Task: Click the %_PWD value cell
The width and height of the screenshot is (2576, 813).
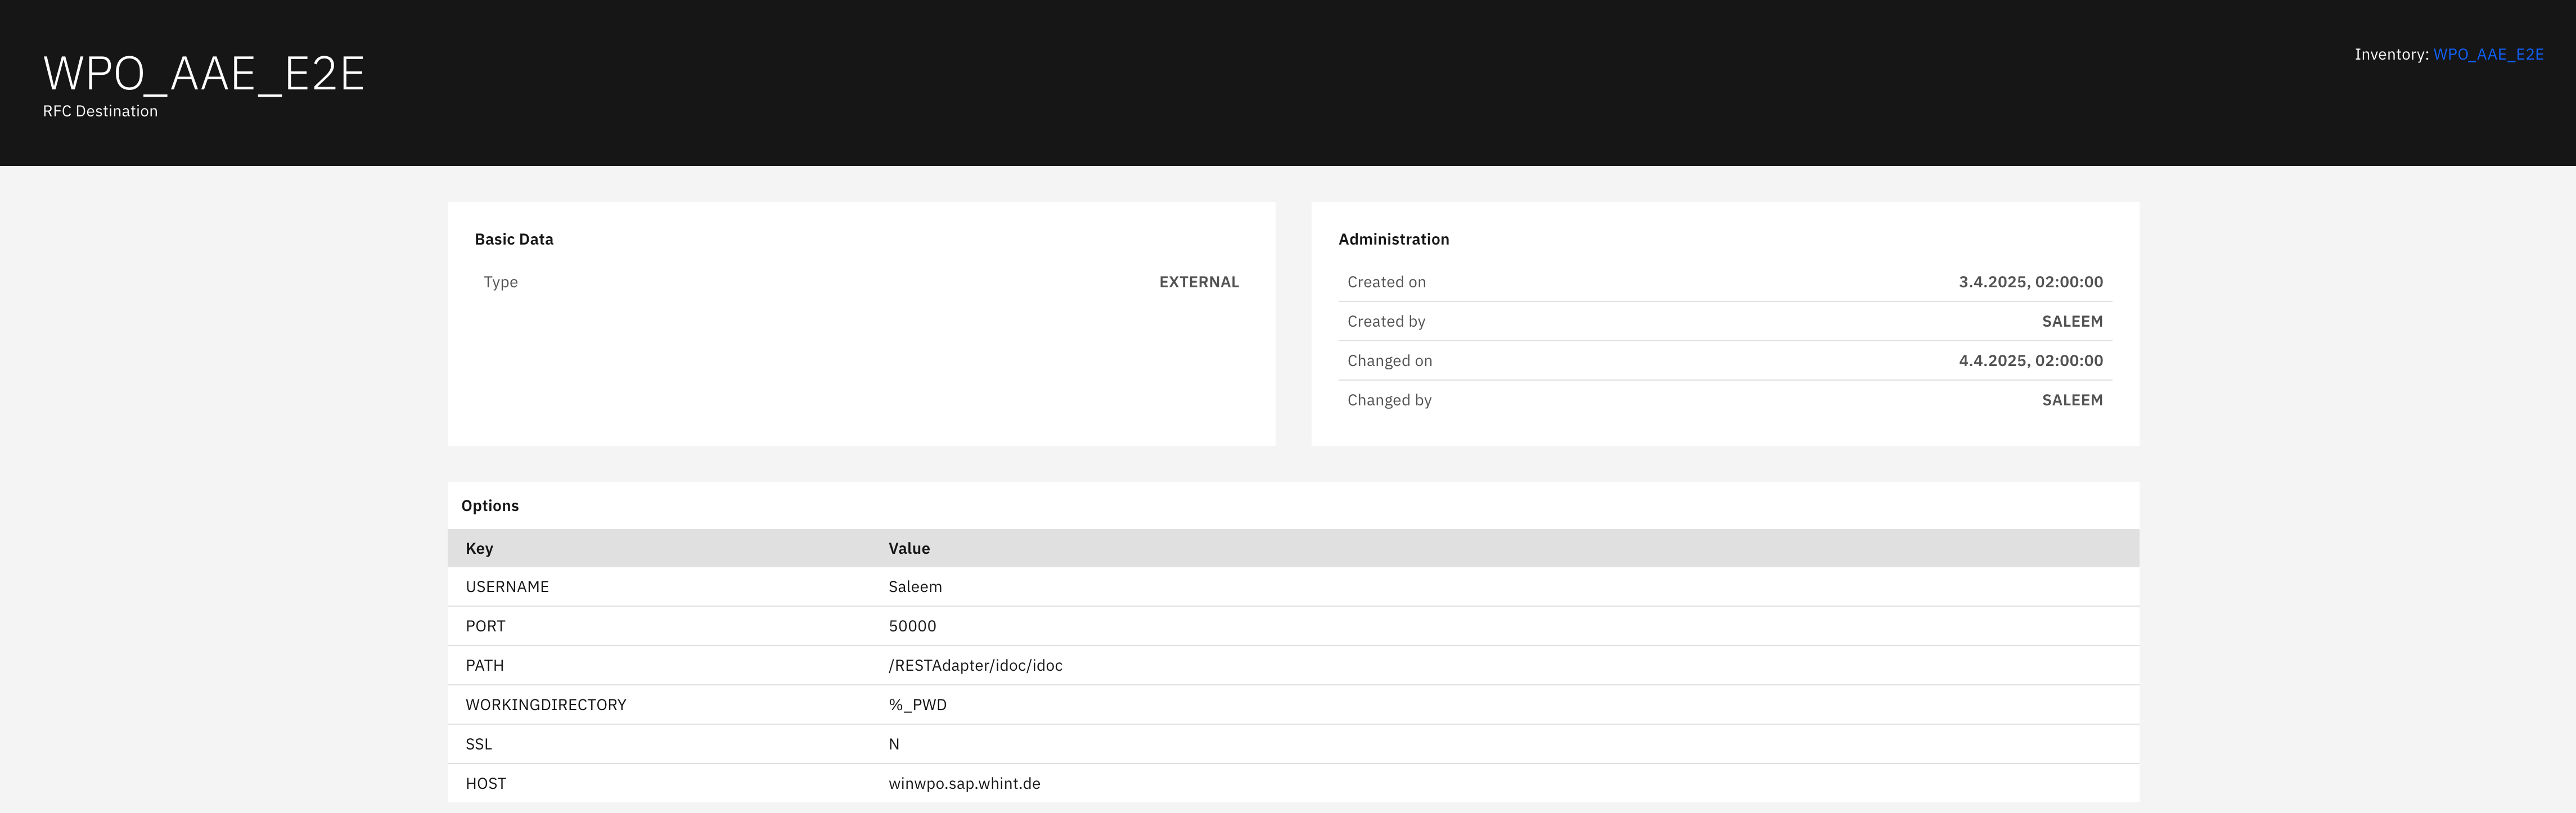Action: pos(917,704)
